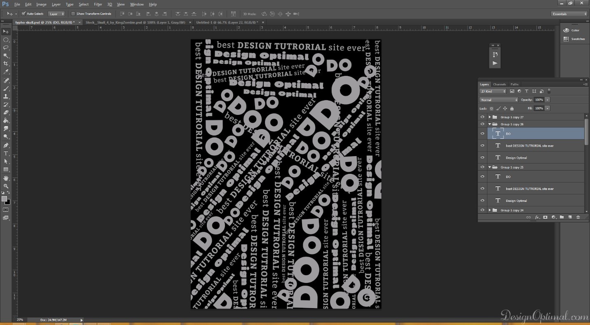Open the Auto-Select Layer dropdown
The width and height of the screenshot is (590, 325).
(x=57, y=14)
